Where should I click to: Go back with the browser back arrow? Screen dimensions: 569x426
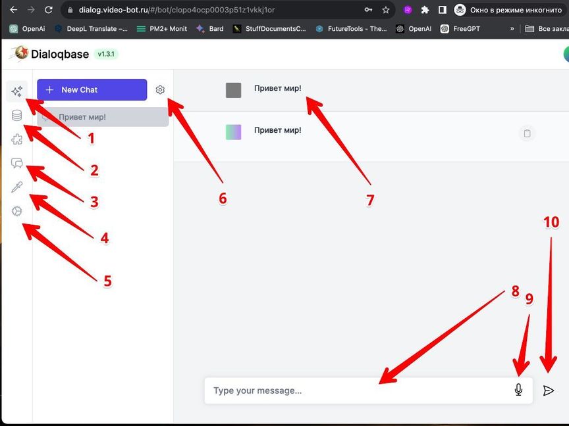click(x=14, y=10)
